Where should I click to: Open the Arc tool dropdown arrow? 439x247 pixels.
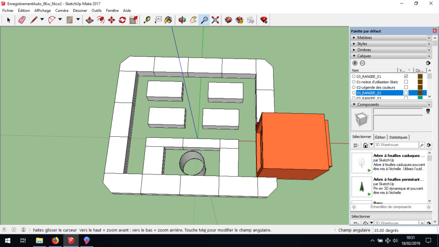click(60, 20)
